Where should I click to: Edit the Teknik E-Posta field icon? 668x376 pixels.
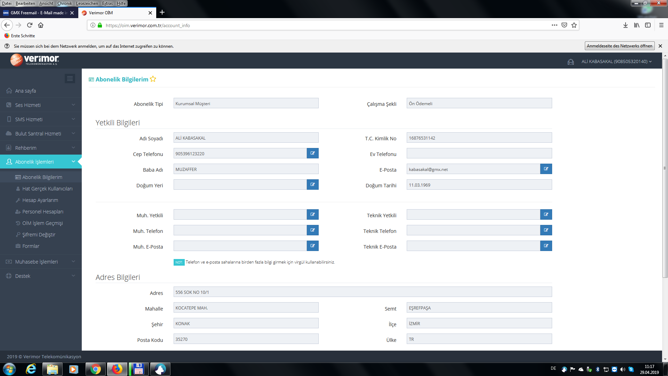[x=546, y=246]
